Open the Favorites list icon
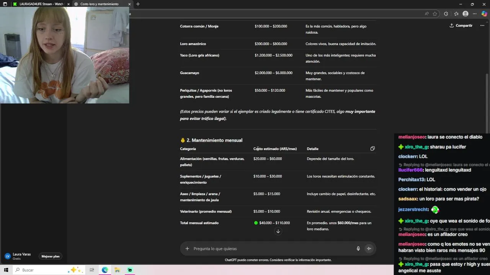 point(456,14)
